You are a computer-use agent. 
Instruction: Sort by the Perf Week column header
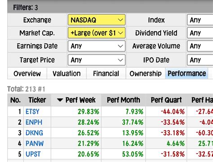pyautogui.click(x=76, y=100)
